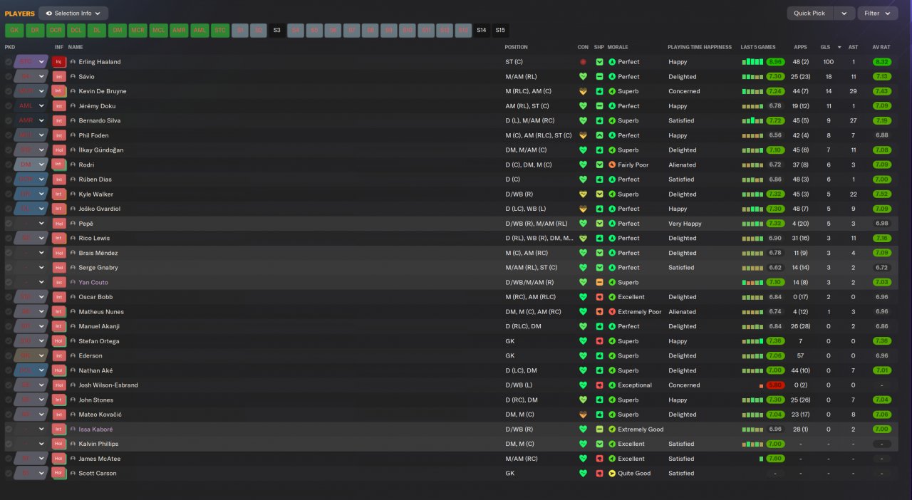The width and height of the screenshot is (912, 500).
Task: Click the person icon beside Kevin De Bruyne
Action: pyautogui.click(x=73, y=91)
